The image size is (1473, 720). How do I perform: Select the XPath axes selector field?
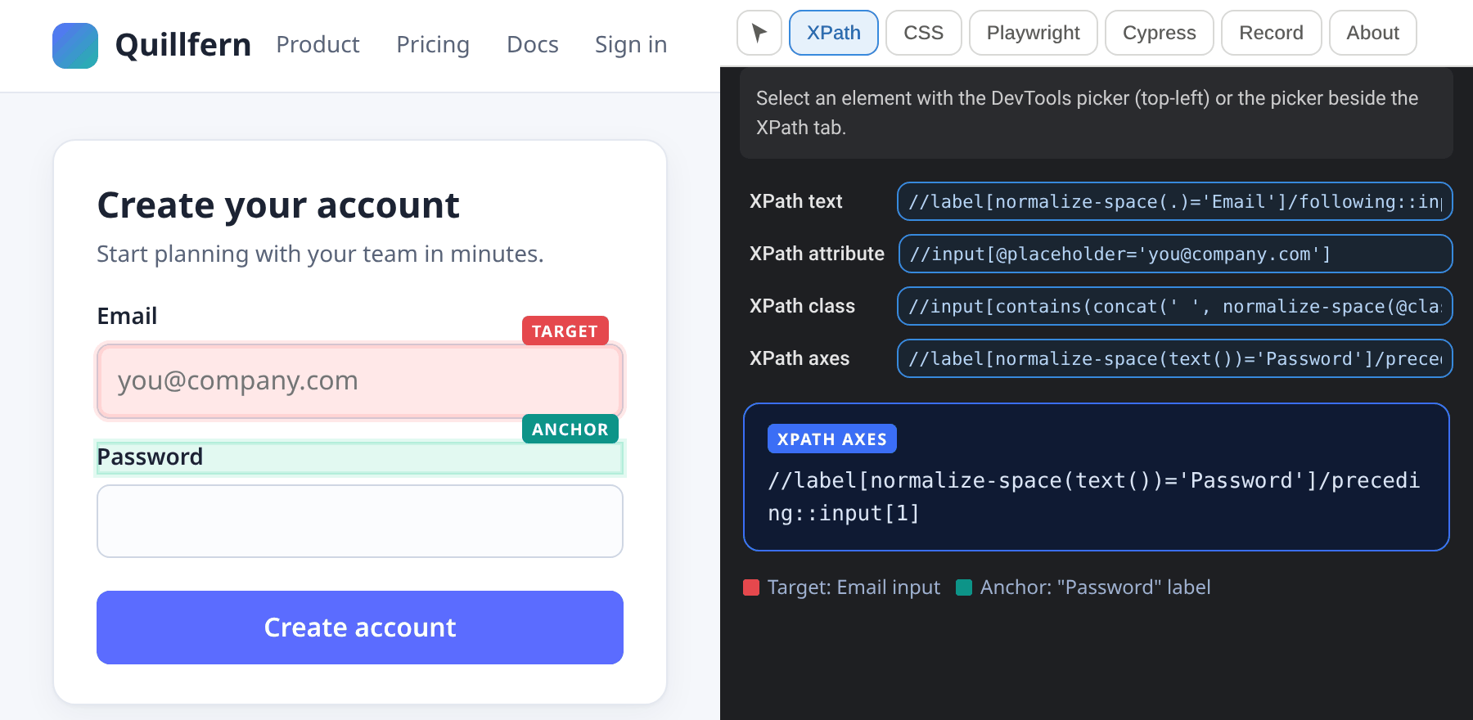click(x=1174, y=358)
